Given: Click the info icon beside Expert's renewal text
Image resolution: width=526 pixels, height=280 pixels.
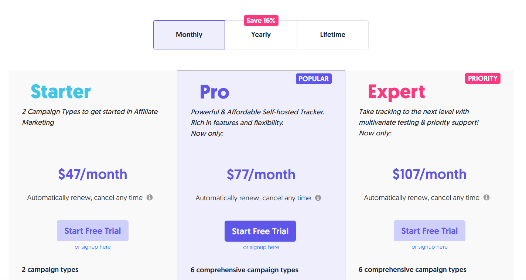Looking at the screenshot, I should [x=487, y=197].
